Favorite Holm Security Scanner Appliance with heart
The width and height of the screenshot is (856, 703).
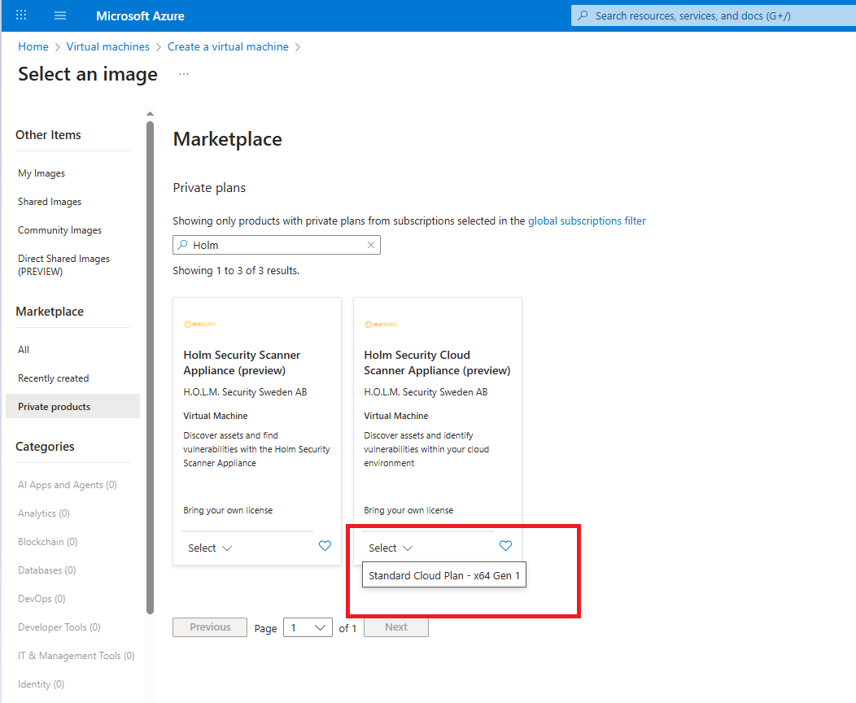pyautogui.click(x=325, y=546)
